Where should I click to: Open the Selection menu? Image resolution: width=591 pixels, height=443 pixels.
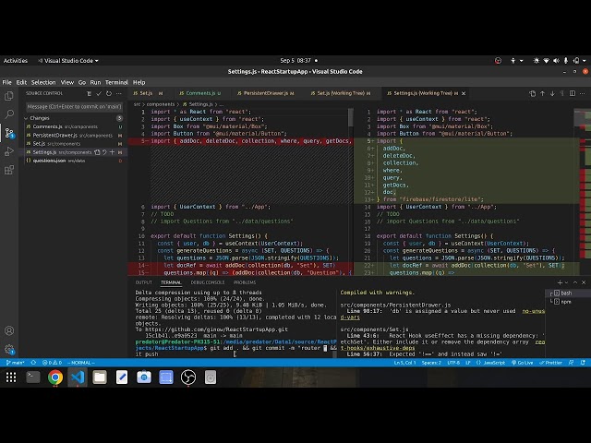click(x=43, y=82)
